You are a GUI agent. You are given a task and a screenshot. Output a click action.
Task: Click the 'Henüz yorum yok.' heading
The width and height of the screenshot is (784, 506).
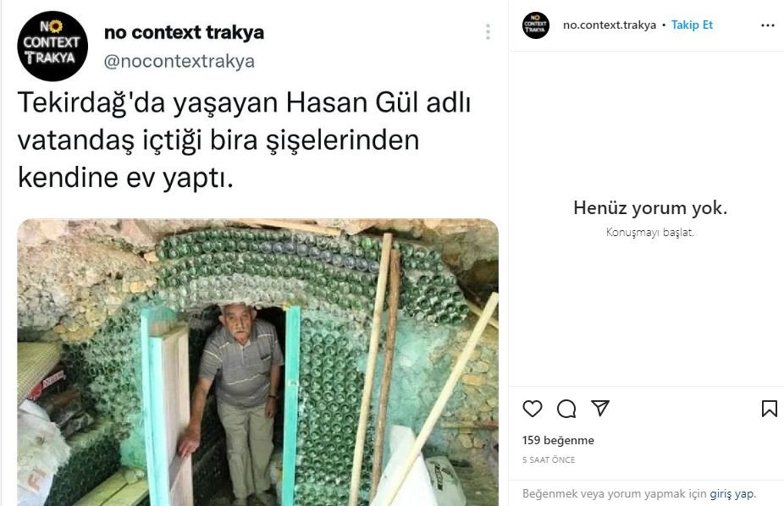[x=650, y=208]
